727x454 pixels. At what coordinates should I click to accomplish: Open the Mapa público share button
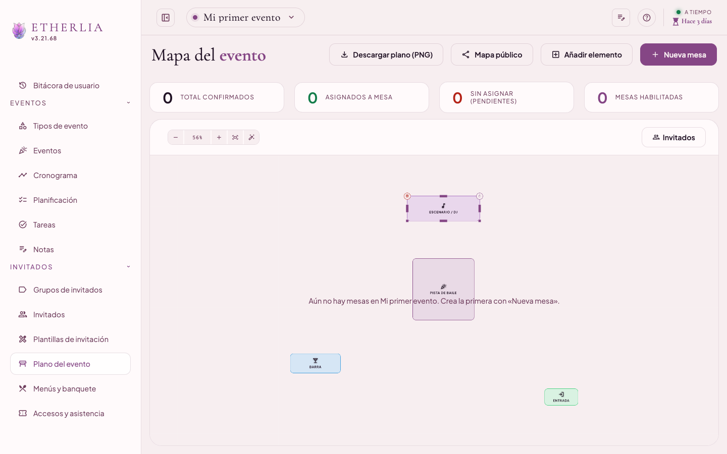click(492, 54)
